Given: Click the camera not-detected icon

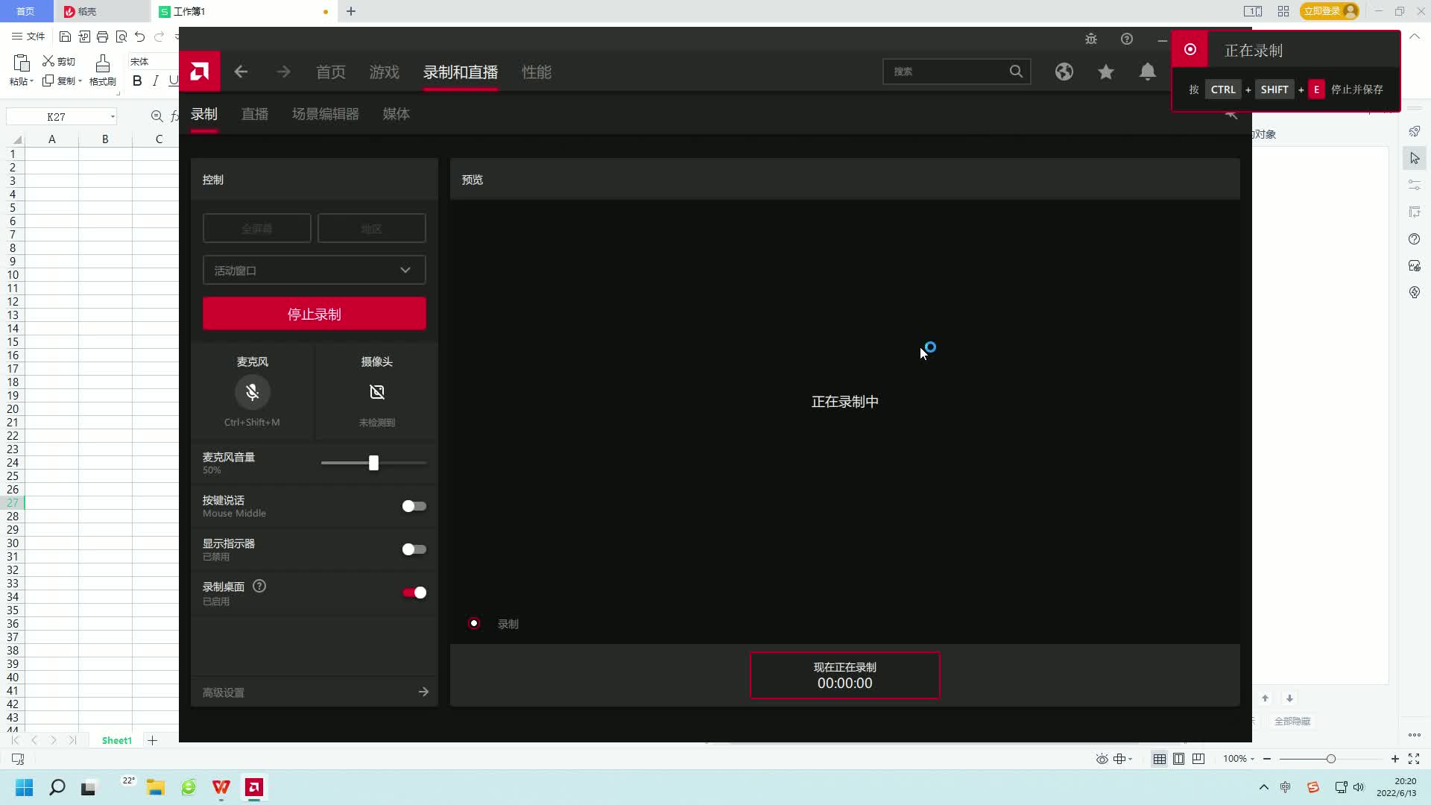Looking at the screenshot, I should [x=377, y=392].
